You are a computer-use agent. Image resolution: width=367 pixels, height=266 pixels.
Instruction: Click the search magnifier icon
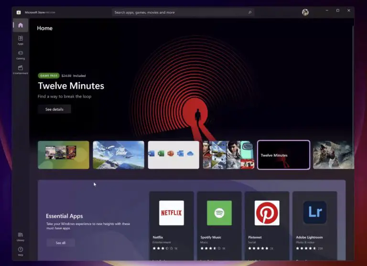[250, 12]
